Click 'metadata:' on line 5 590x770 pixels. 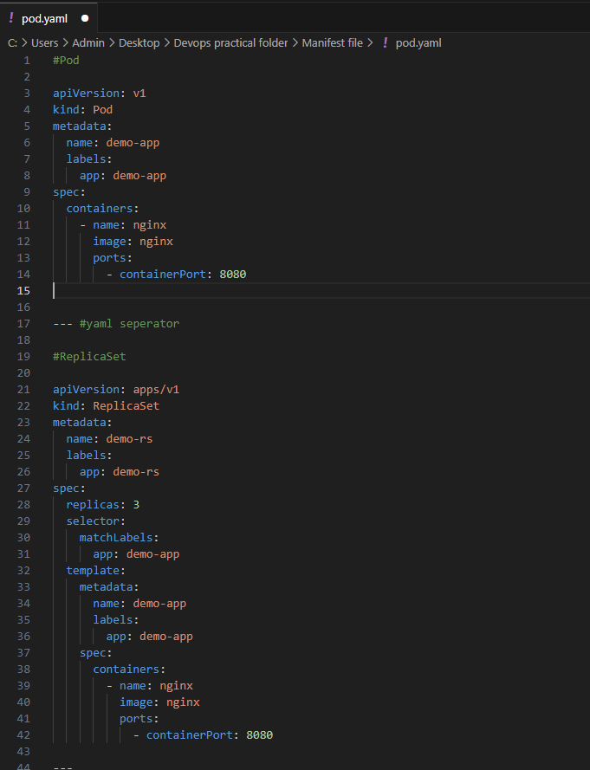point(82,126)
